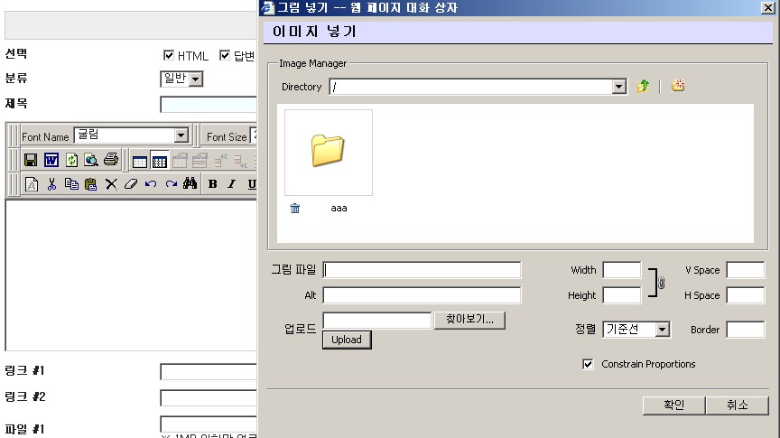Click the 그림 파일 input field

(x=422, y=270)
